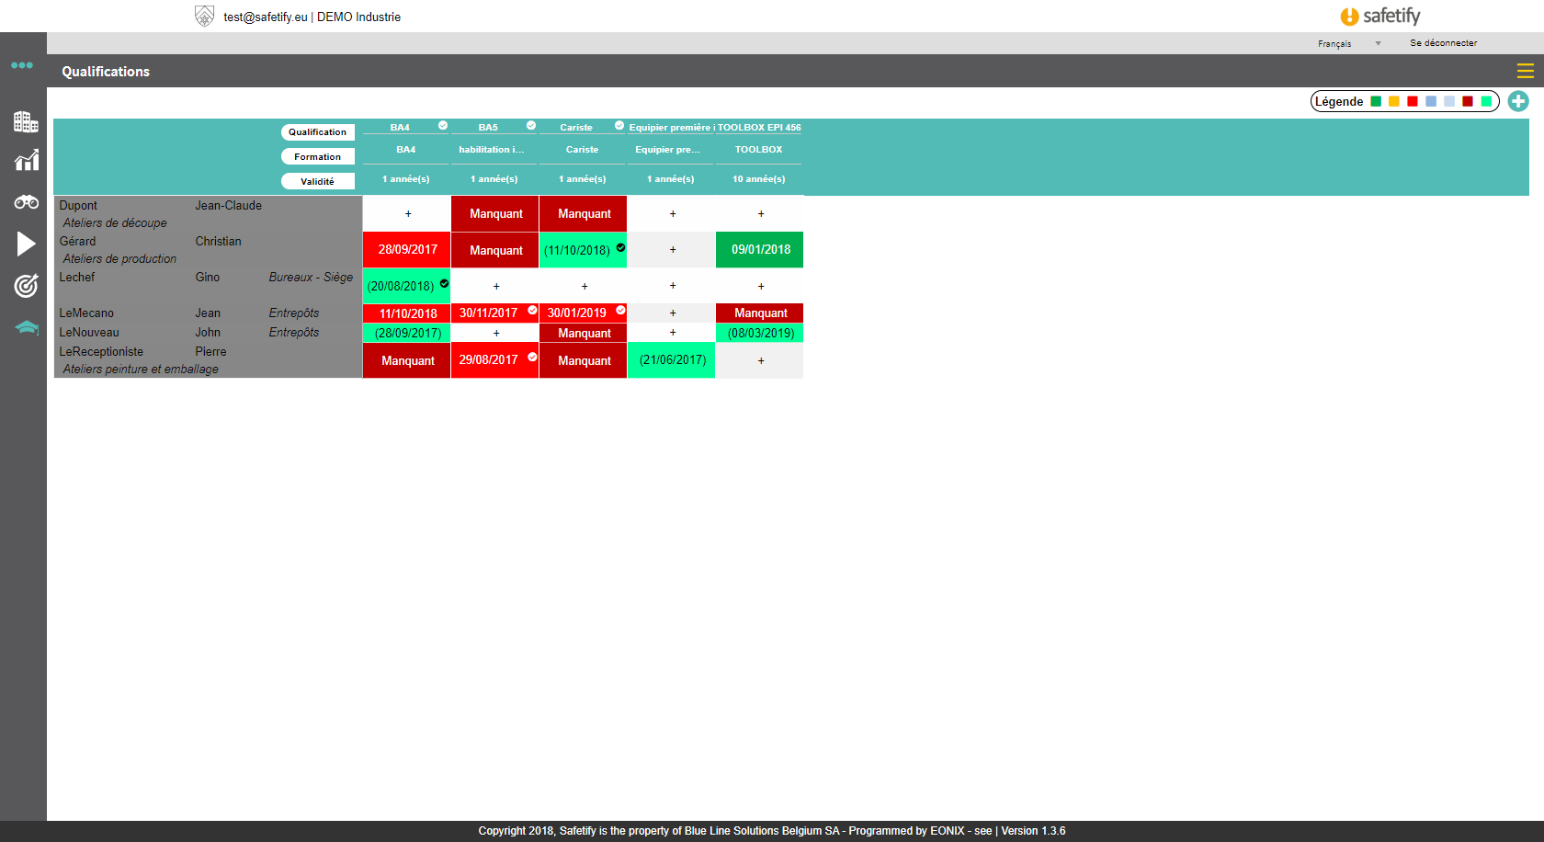Screen dimensions: 1544x842
Task: Open the Français language dropdown
Action: (x=1348, y=43)
